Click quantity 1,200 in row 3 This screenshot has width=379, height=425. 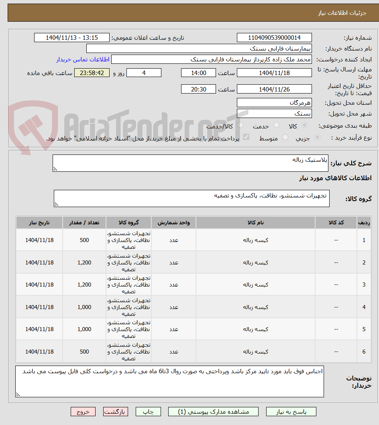(84, 285)
